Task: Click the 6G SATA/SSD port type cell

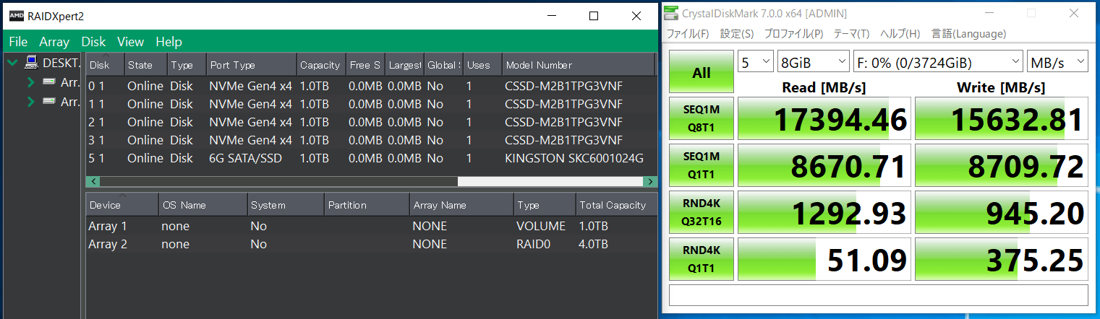Action: [246, 158]
